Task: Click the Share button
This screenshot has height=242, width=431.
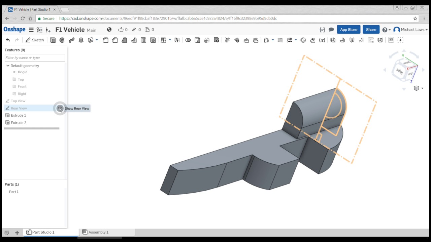Action: click(371, 30)
